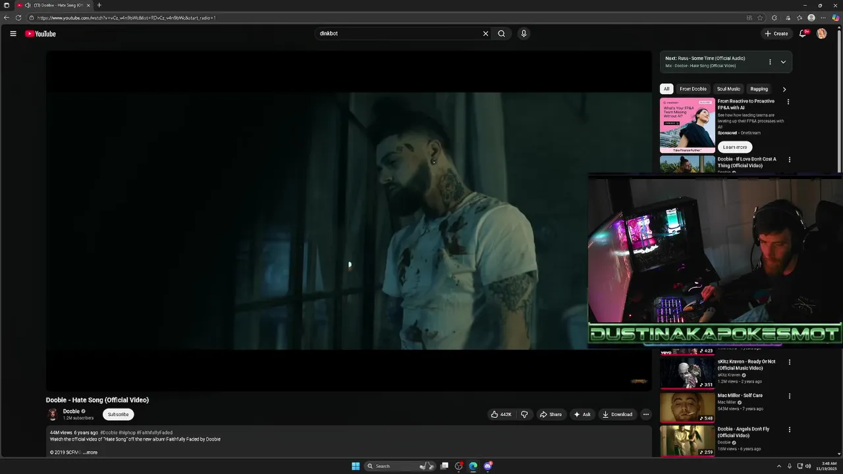The height and width of the screenshot is (474, 843).
Task: Go back in browser
Action: (7, 18)
